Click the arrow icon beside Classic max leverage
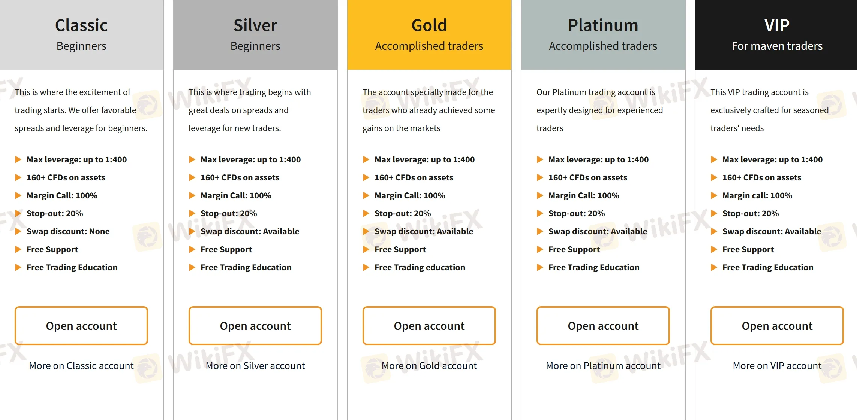 click(18, 159)
